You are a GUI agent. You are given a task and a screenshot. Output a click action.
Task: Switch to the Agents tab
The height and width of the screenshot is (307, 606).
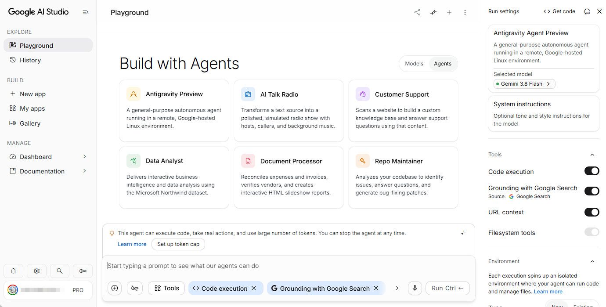click(x=443, y=64)
